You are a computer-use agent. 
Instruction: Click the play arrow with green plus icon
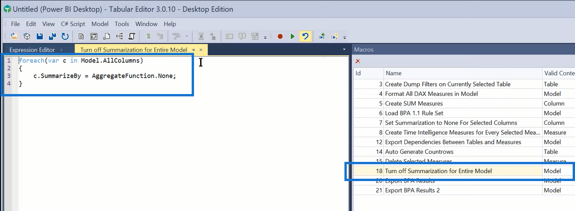(322, 36)
